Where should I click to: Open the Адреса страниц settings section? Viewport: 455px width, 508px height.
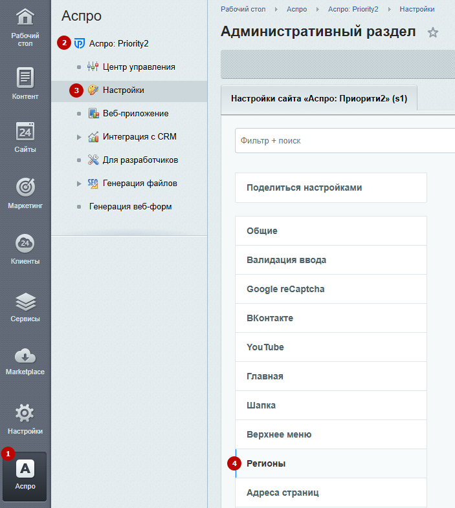pos(331,492)
